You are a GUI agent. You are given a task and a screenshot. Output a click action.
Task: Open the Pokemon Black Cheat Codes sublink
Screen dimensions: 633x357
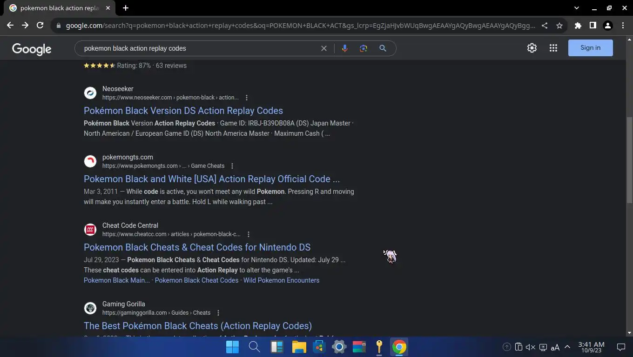196,280
